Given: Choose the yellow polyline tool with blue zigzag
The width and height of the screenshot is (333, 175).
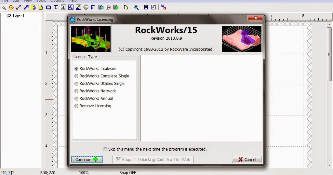Looking at the screenshot, I should [x=33, y=7].
